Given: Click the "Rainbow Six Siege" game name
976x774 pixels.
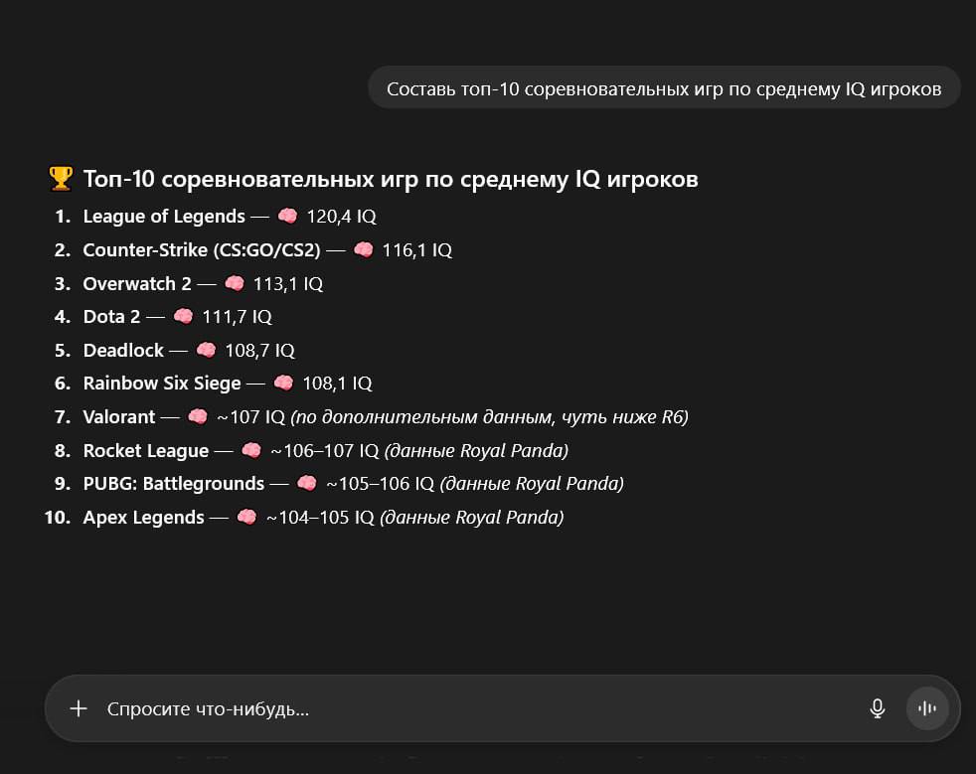Looking at the screenshot, I should click(162, 384).
